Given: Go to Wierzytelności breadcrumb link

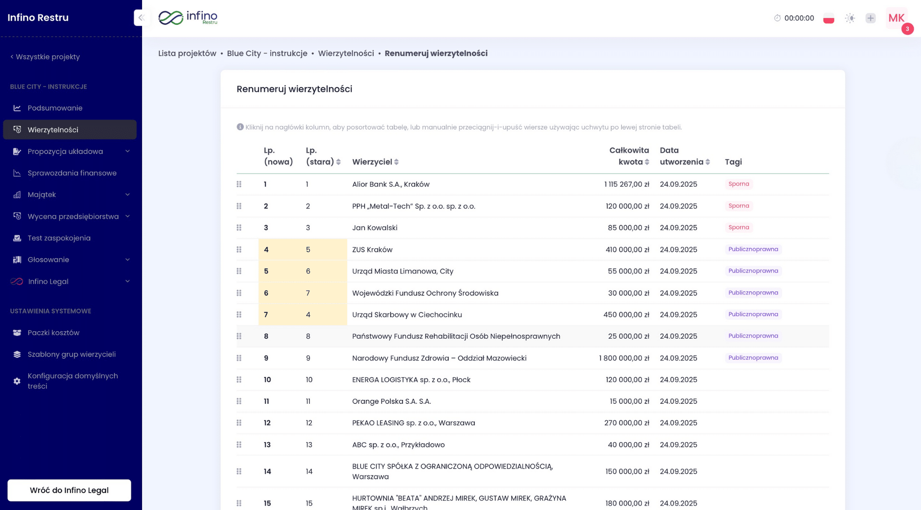Looking at the screenshot, I should (x=346, y=53).
